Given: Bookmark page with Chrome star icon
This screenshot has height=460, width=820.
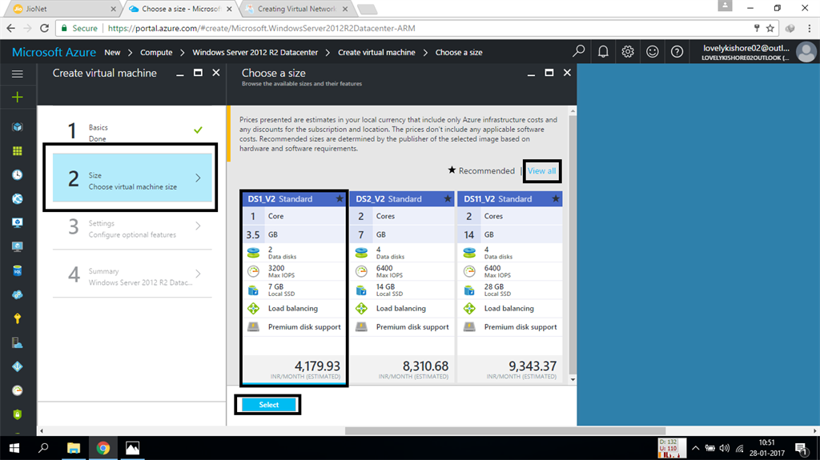Looking at the screenshot, I should (x=770, y=28).
